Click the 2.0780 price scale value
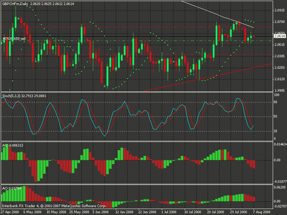This screenshot has height=215, width=287. pos(280,22)
